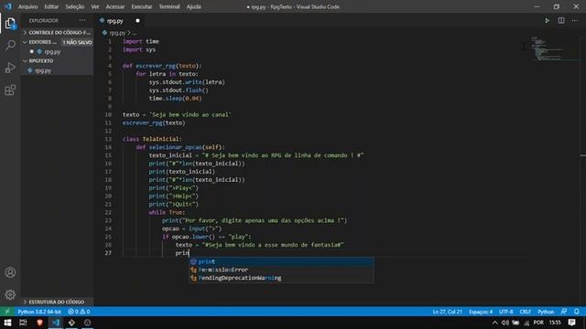This screenshot has width=586, height=329.
Task: Click the remote window indicator in status bar
Action: click(x=7, y=312)
